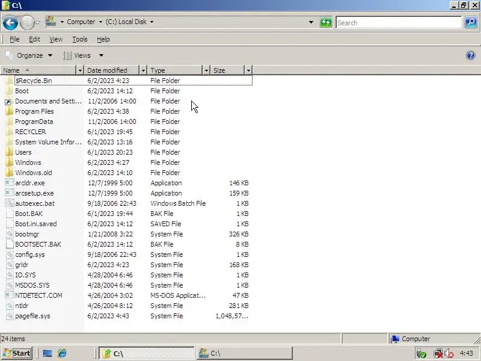Click the security shield tray icon
The width and height of the screenshot is (481, 361).
[422, 354]
